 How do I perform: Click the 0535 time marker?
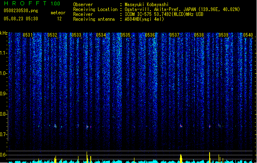125,35
